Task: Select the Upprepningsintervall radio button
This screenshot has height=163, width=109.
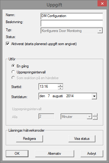Action: (x=13, y=72)
